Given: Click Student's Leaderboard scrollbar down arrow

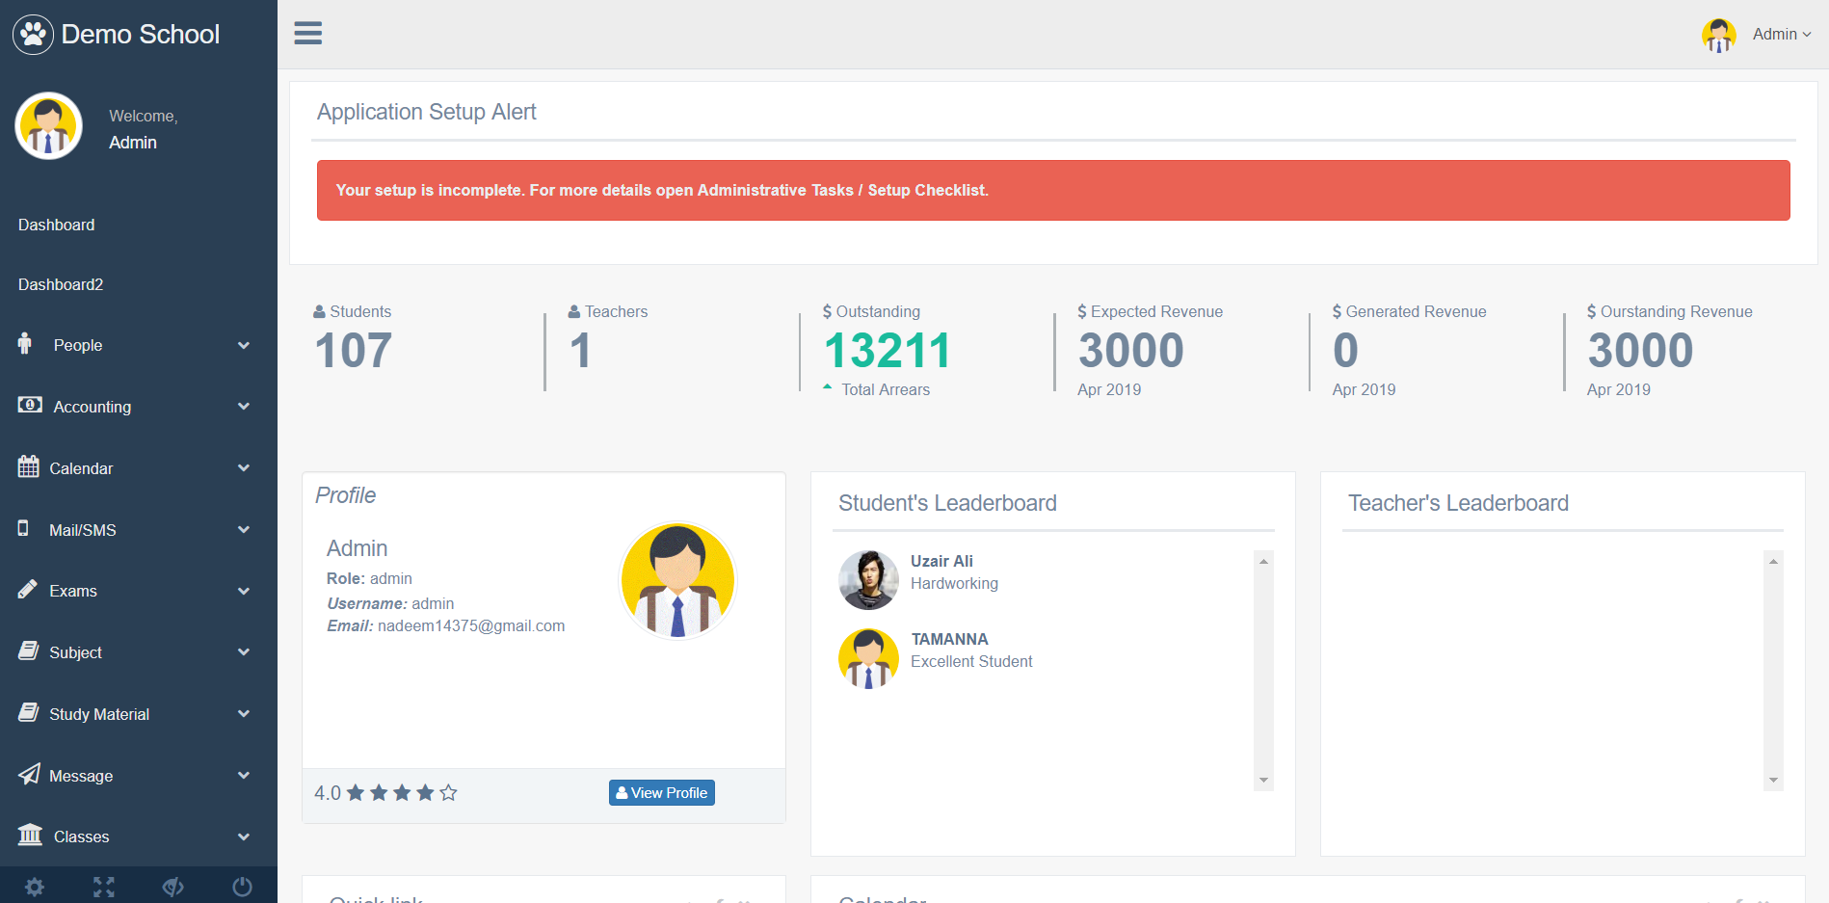Looking at the screenshot, I should pos(1263,781).
